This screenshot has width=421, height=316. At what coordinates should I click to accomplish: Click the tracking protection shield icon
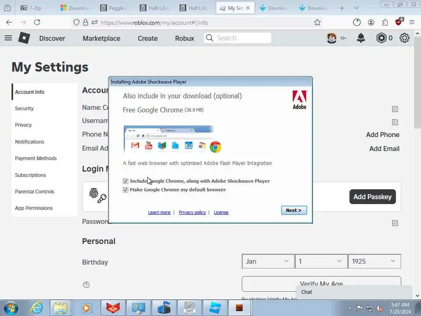[x=76, y=23]
